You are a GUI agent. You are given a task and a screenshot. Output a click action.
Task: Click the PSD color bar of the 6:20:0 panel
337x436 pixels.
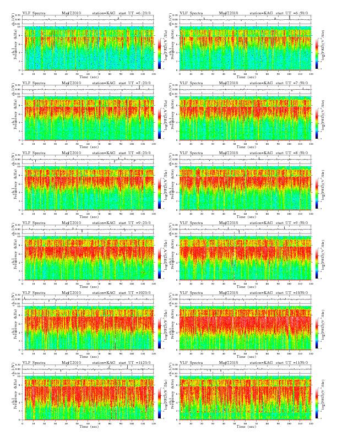pyautogui.click(x=159, y=53)
